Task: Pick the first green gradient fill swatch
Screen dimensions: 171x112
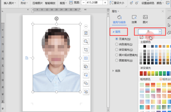Action: pyautogui.click(x=156, y=73)
